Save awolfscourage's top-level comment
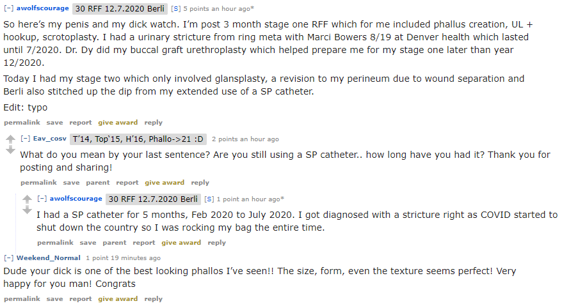The image size is (562, 308). (54, 122)
